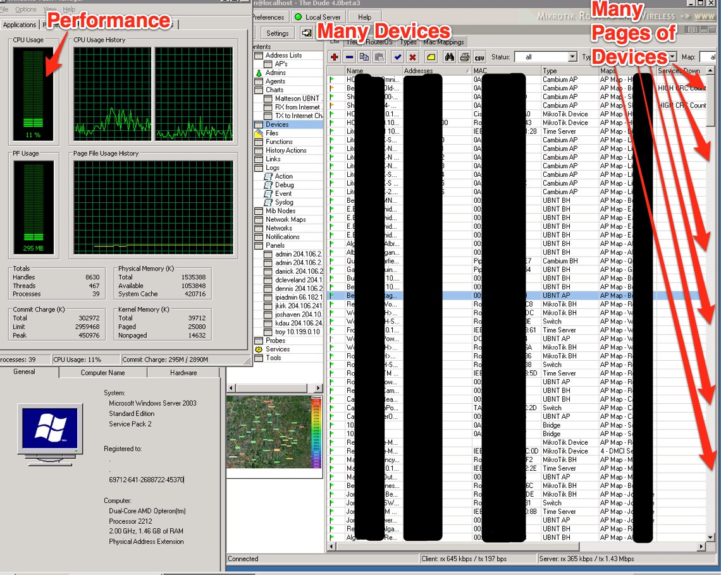
Task: Click the device list scroll up arrow
Action: [x=710, y=71]
